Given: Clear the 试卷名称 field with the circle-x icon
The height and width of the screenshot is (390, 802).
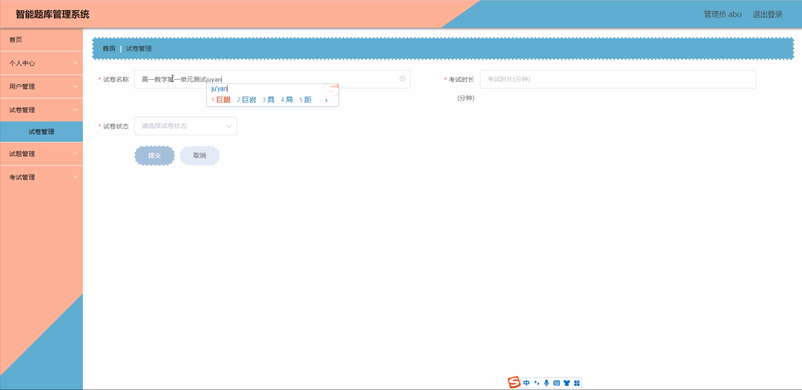Looking at the screenshot, I should coord(402,79).
